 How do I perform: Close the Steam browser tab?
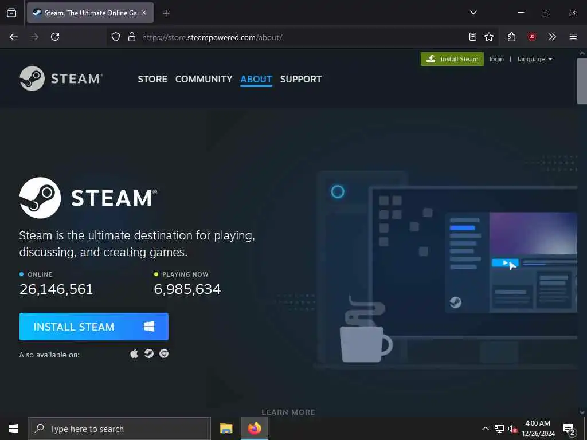144,13
